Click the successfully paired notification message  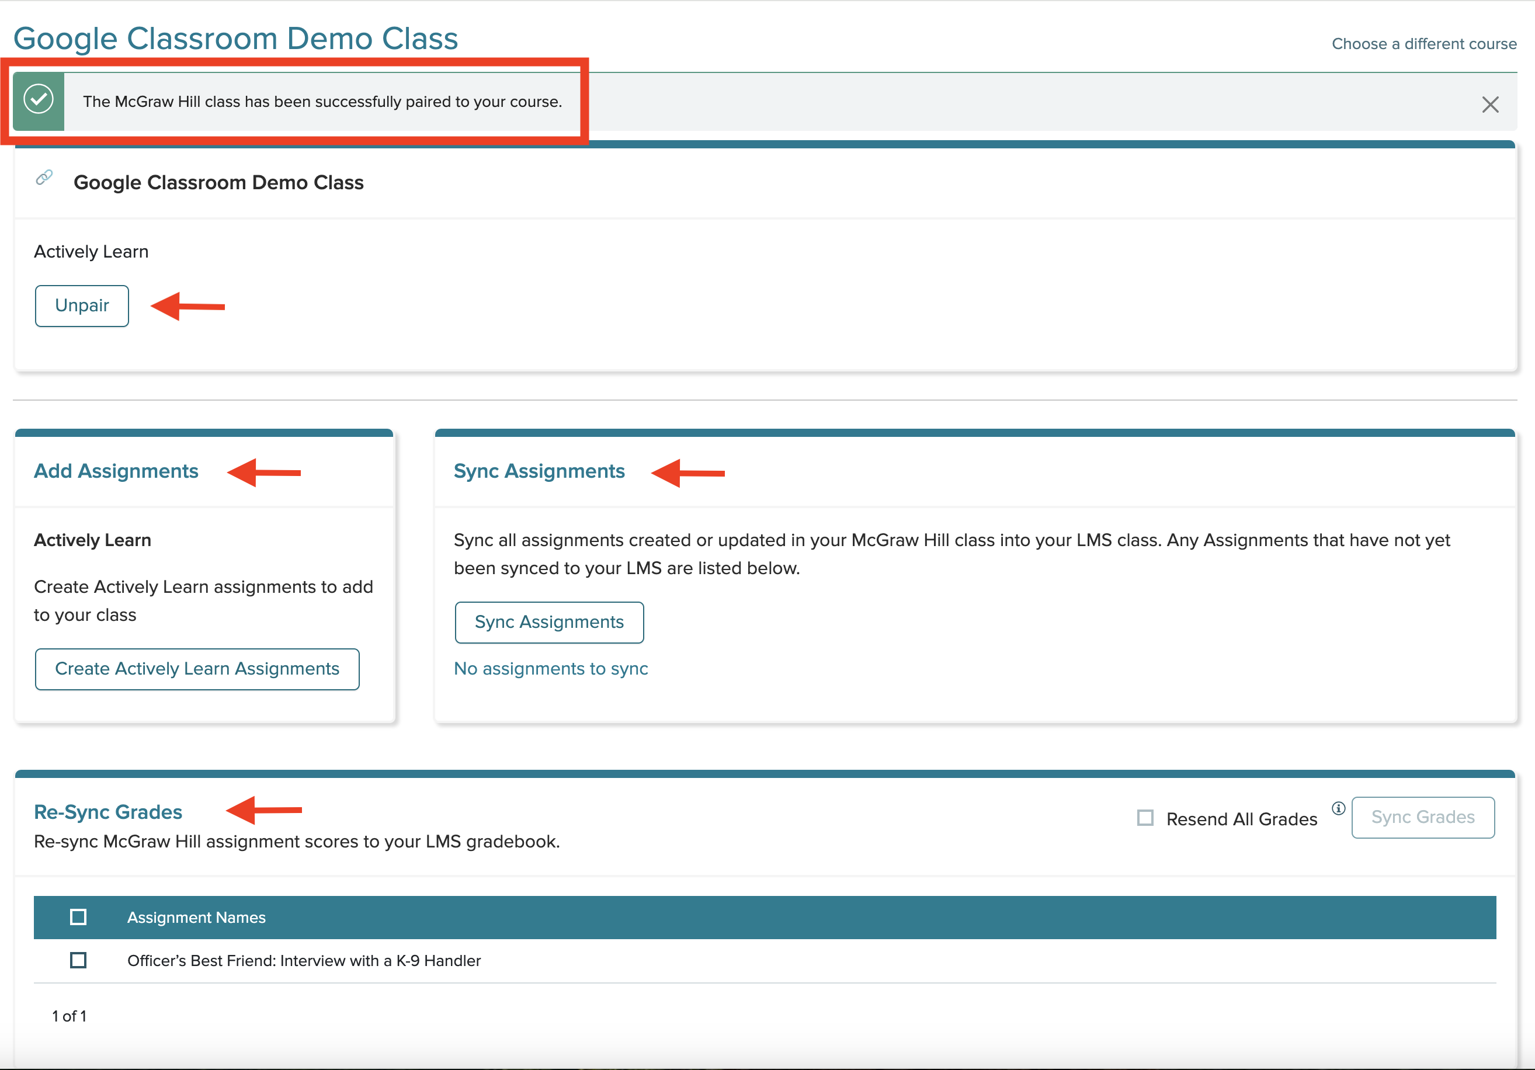322,102
